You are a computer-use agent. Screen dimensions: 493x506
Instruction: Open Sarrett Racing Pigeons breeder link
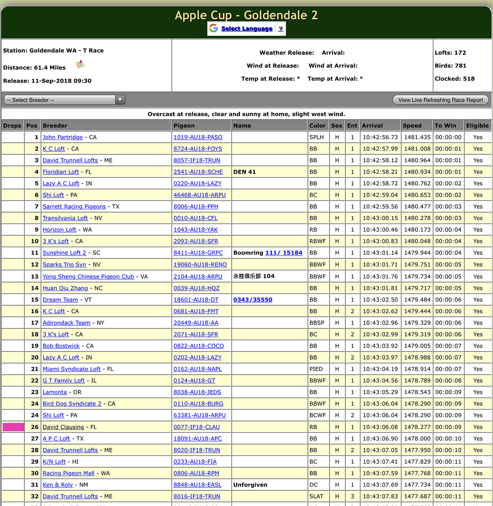tap(74, 207)
